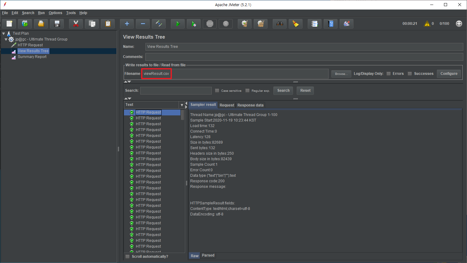Switch to the Request tab
This screenshot has height=263, width=467.
227,105
